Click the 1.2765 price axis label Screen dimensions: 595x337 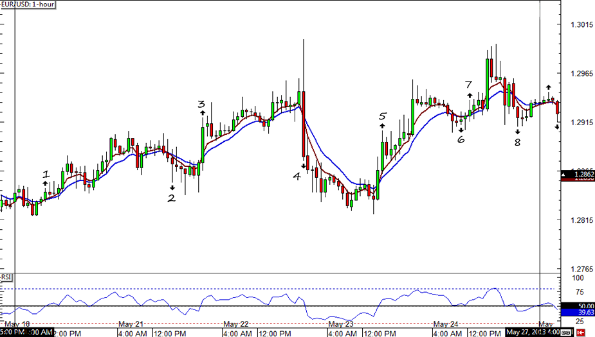pos(581,269)
